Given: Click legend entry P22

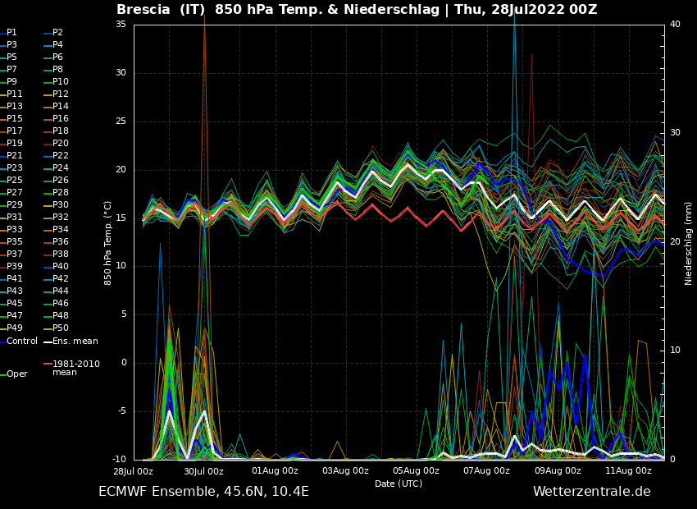Looking at the screenshot, I should coord(56,156).
